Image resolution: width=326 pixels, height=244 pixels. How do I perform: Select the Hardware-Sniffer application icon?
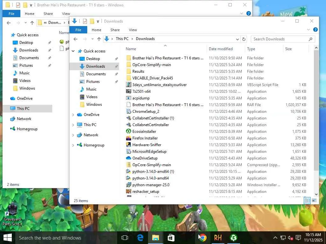click(129, 145)
